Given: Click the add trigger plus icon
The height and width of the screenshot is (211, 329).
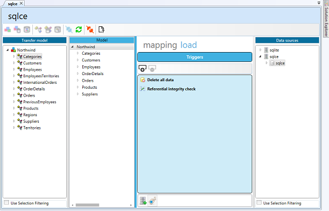Looking at the screenshot, I should point(143,69).
